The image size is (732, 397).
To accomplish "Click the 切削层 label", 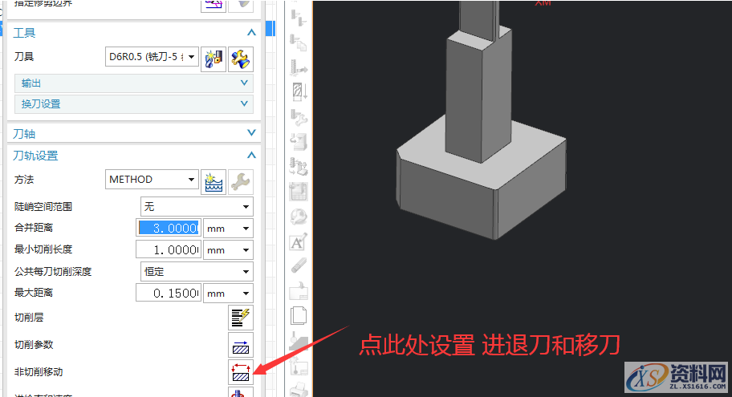I will coord(28,318).
